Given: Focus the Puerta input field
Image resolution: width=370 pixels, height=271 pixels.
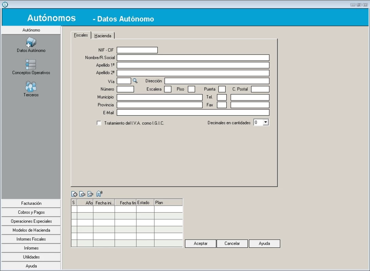Looking at the screenshot, I should [x=222, y=89].
